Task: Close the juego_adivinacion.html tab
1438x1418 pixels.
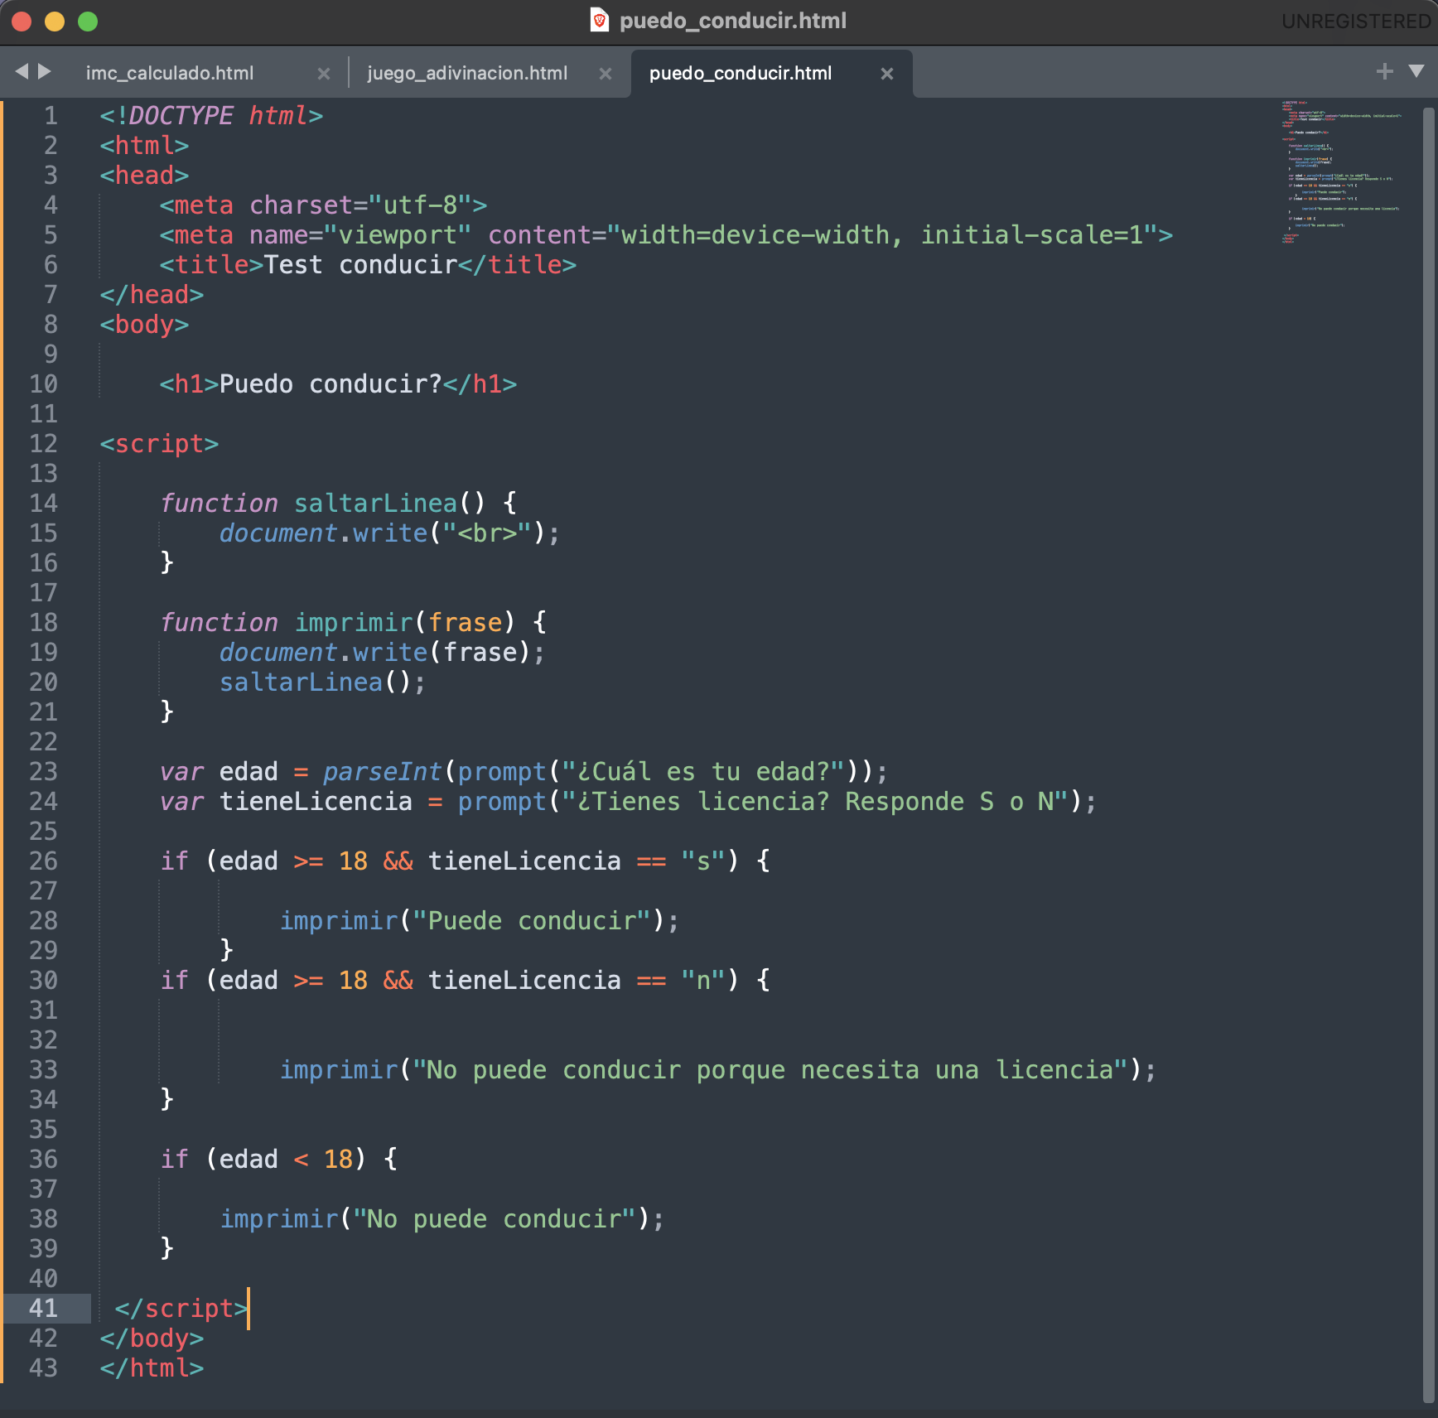Action: [x=606, y=74]
